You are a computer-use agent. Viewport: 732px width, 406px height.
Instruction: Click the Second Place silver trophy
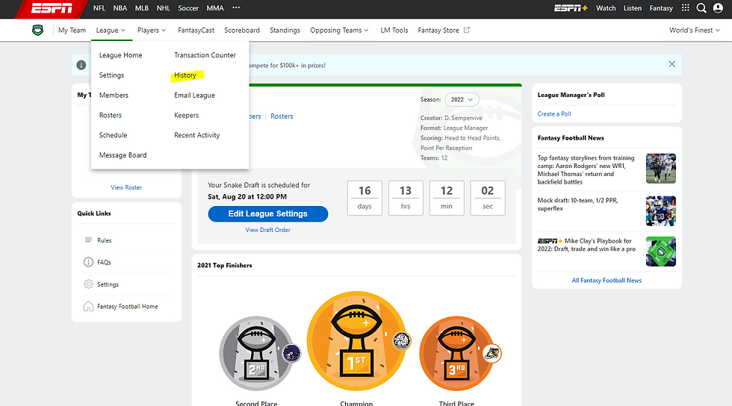click(x=256, y=353)
